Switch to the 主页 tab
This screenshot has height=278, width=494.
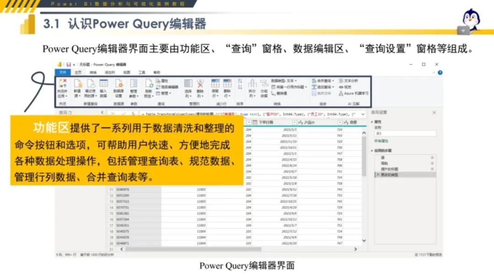coord(78,72)
